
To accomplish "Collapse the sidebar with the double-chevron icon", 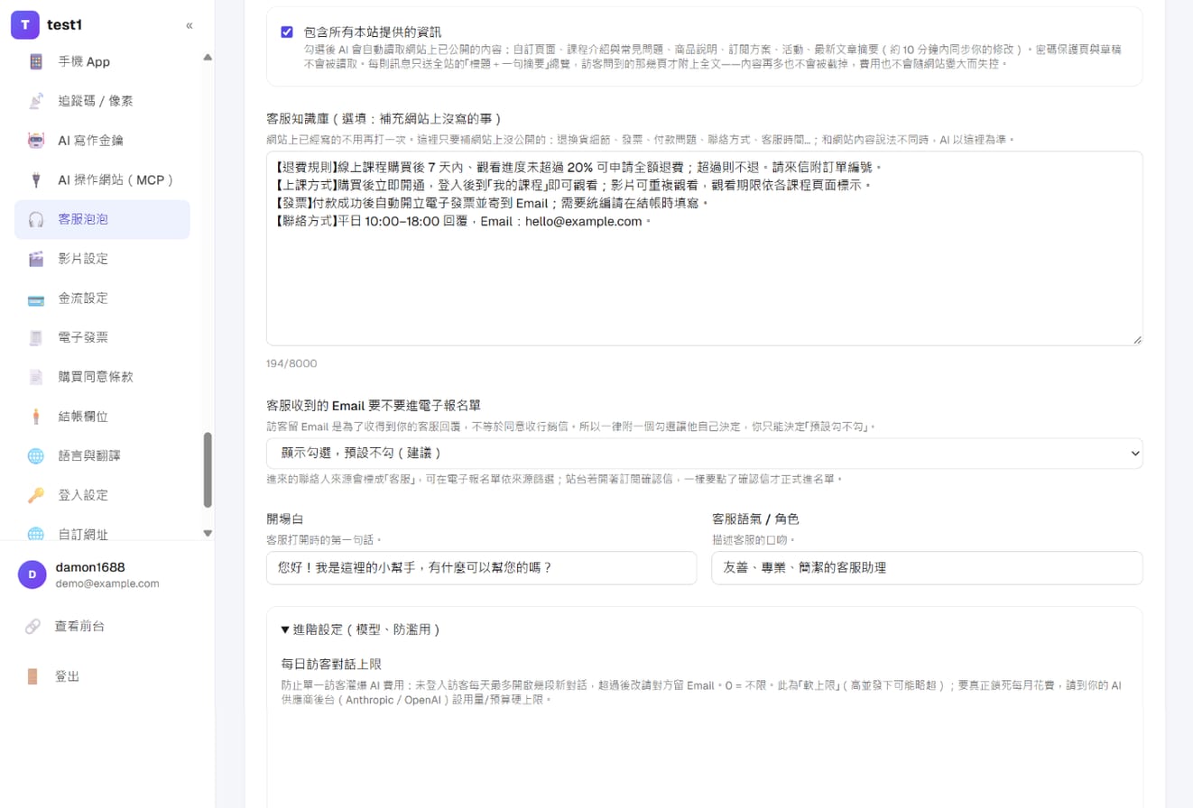I will (190, 25).
